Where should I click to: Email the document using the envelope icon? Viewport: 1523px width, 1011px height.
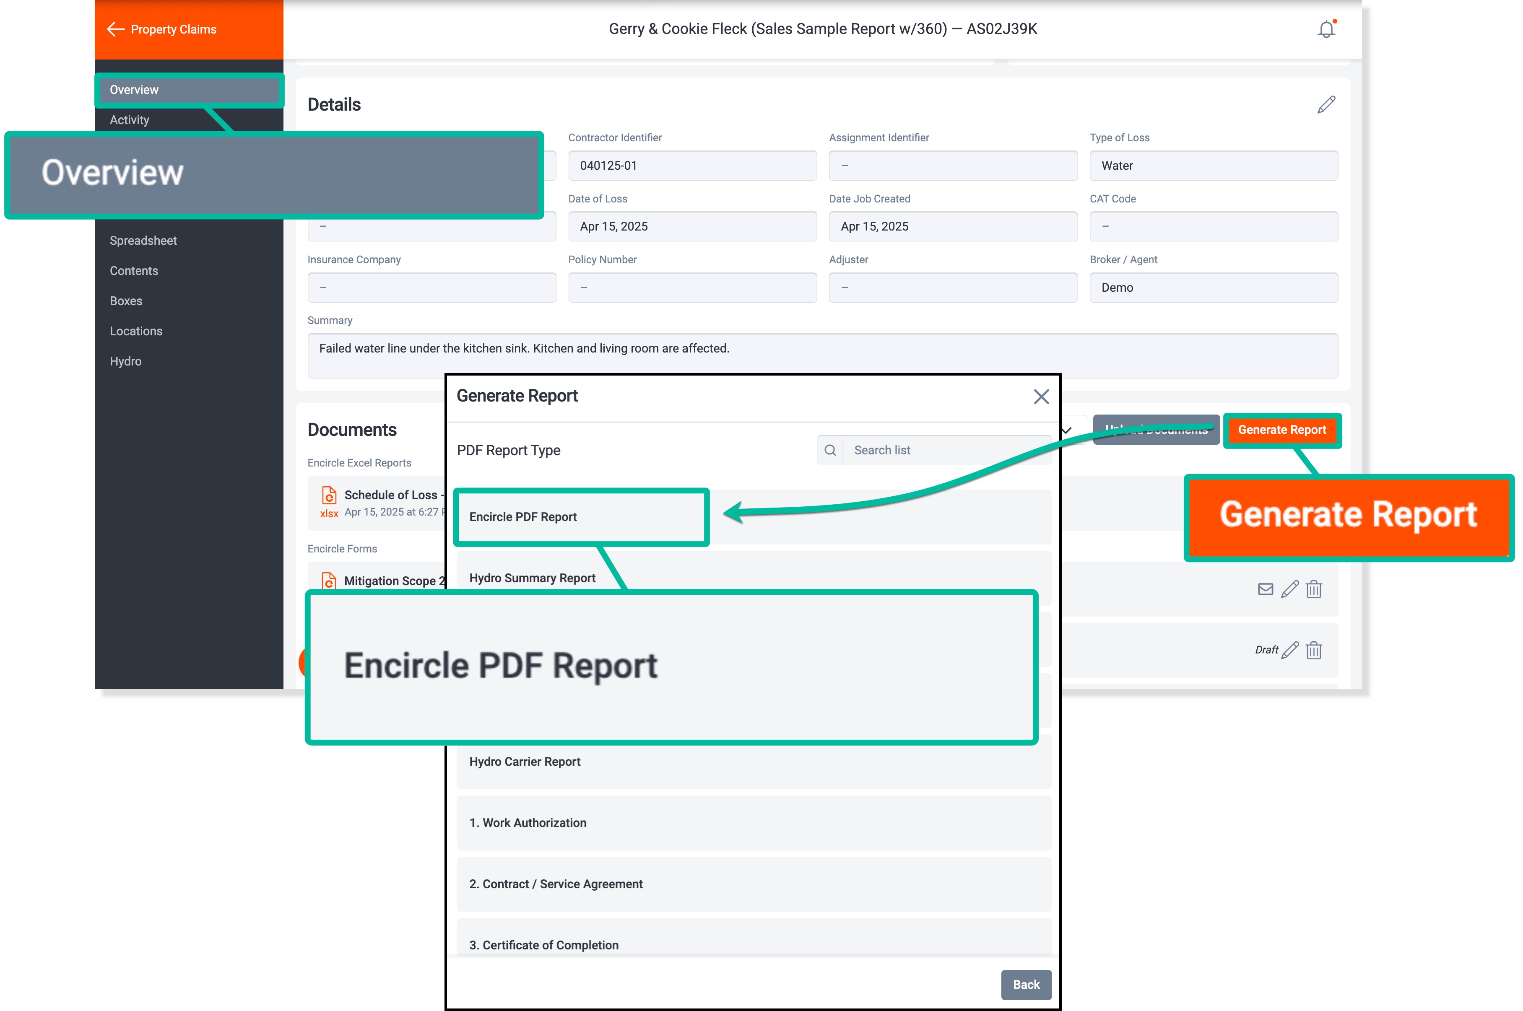pyautogui.click(x=1266, y=588)
